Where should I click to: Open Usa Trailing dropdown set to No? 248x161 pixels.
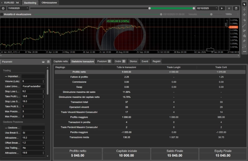pos(33,148)
